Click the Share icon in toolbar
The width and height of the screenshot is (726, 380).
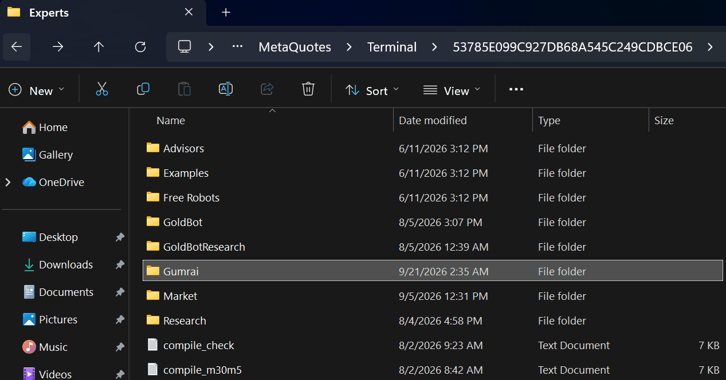(267, 89)
